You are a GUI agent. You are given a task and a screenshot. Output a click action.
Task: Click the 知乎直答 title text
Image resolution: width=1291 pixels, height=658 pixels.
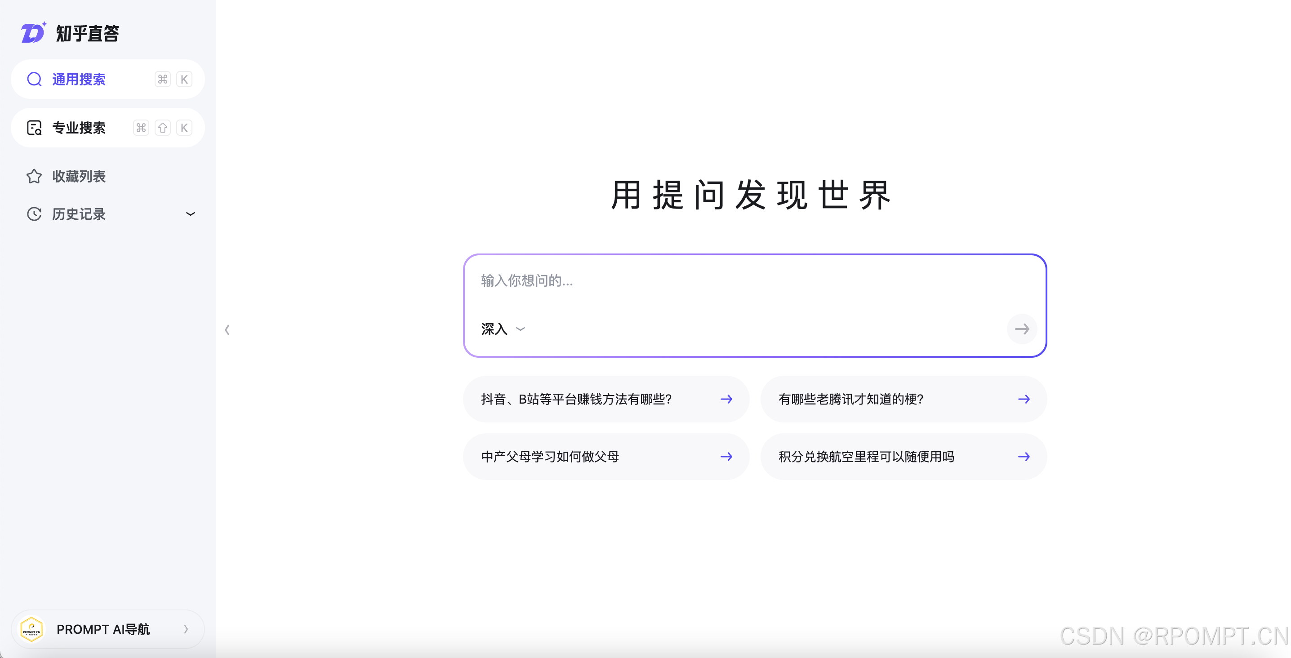(x=87, y=34)
